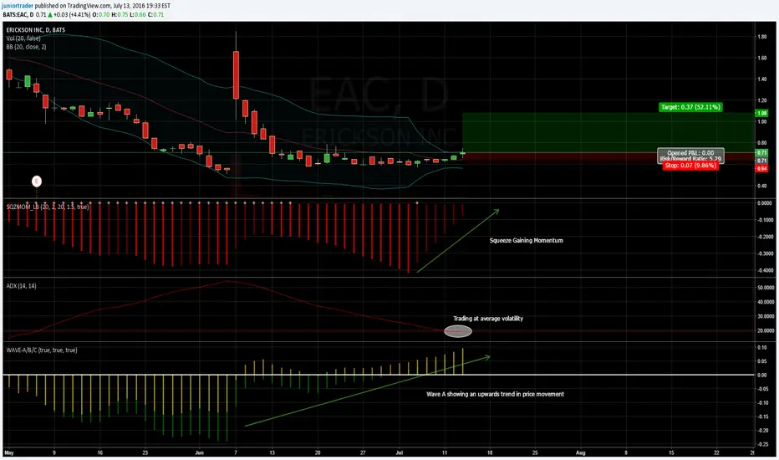Click the 1.08 target price axis tag
This screenshot has width=779, height=460.
tap(761, 114)
